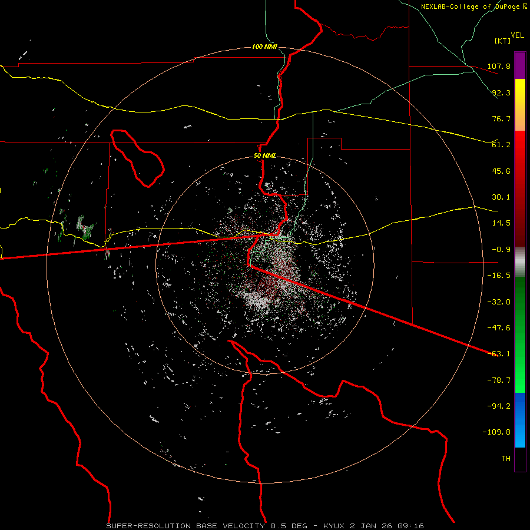Click the [KT] units label
This screenshot has height=530, width=530.
(x=502, y=41)
